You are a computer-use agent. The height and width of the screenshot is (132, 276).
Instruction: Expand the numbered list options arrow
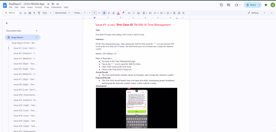(x=171, y=13)
